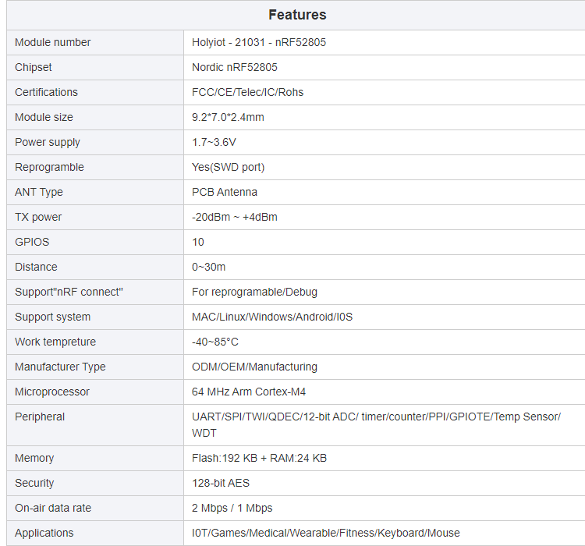Click the '1.7~3.6V' value
This screenshot has height=546, width=585.
coord(214,142)
